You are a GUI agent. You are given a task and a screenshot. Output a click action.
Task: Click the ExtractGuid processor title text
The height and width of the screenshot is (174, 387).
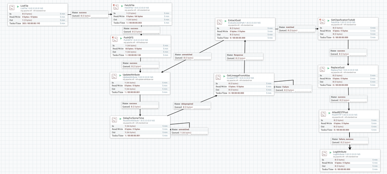click(x=234, y=20)
